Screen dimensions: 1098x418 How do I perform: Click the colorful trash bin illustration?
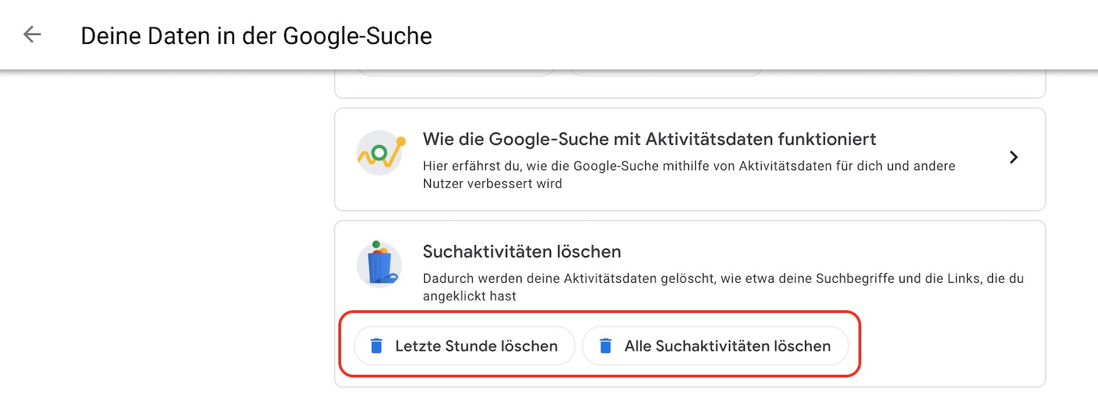pyautogui.click(x=379, y=264)
